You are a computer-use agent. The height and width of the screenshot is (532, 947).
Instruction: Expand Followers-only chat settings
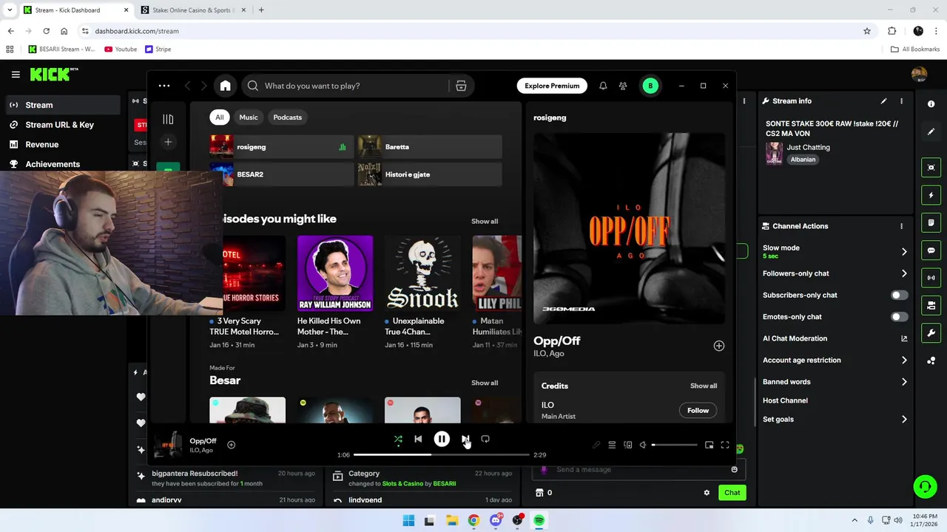coord(904,273)
